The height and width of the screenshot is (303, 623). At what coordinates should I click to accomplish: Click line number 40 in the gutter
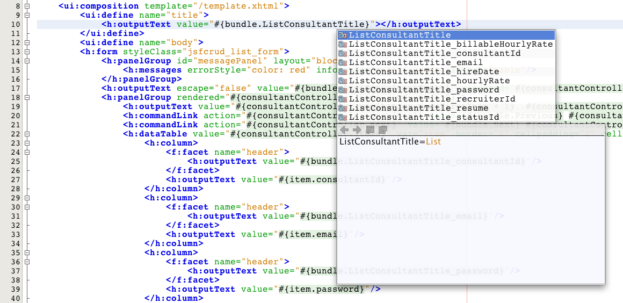point(15,299)
